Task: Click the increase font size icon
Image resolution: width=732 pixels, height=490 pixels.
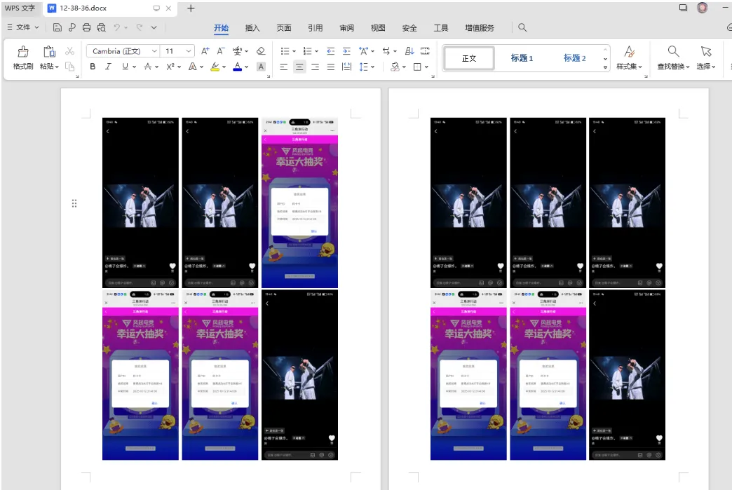Action: pos(205,51)
